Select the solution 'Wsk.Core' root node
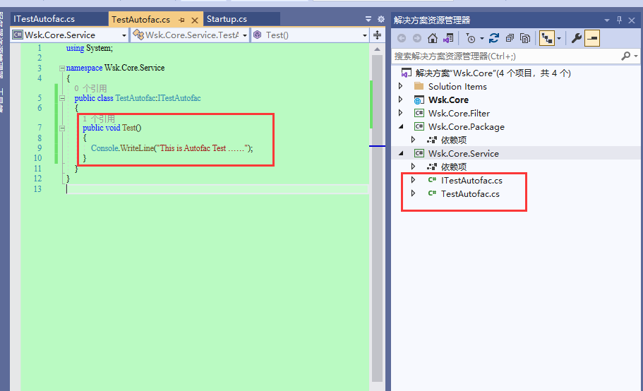The width and height of the screenshot is (643, 391). click(x=493, y=73)
